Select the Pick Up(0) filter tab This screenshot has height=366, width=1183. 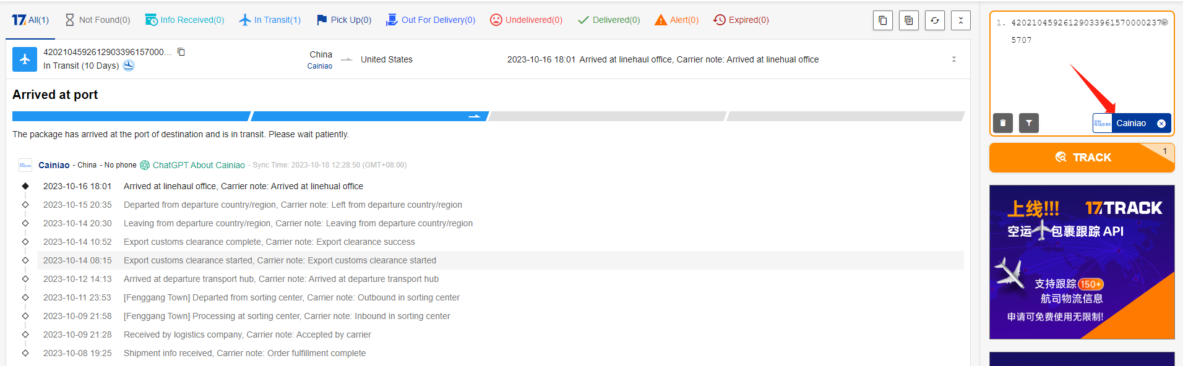coord(344,20)
